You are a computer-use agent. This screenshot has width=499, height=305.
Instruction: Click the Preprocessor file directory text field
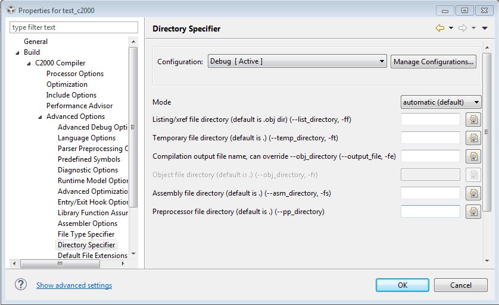pos(430,212)
